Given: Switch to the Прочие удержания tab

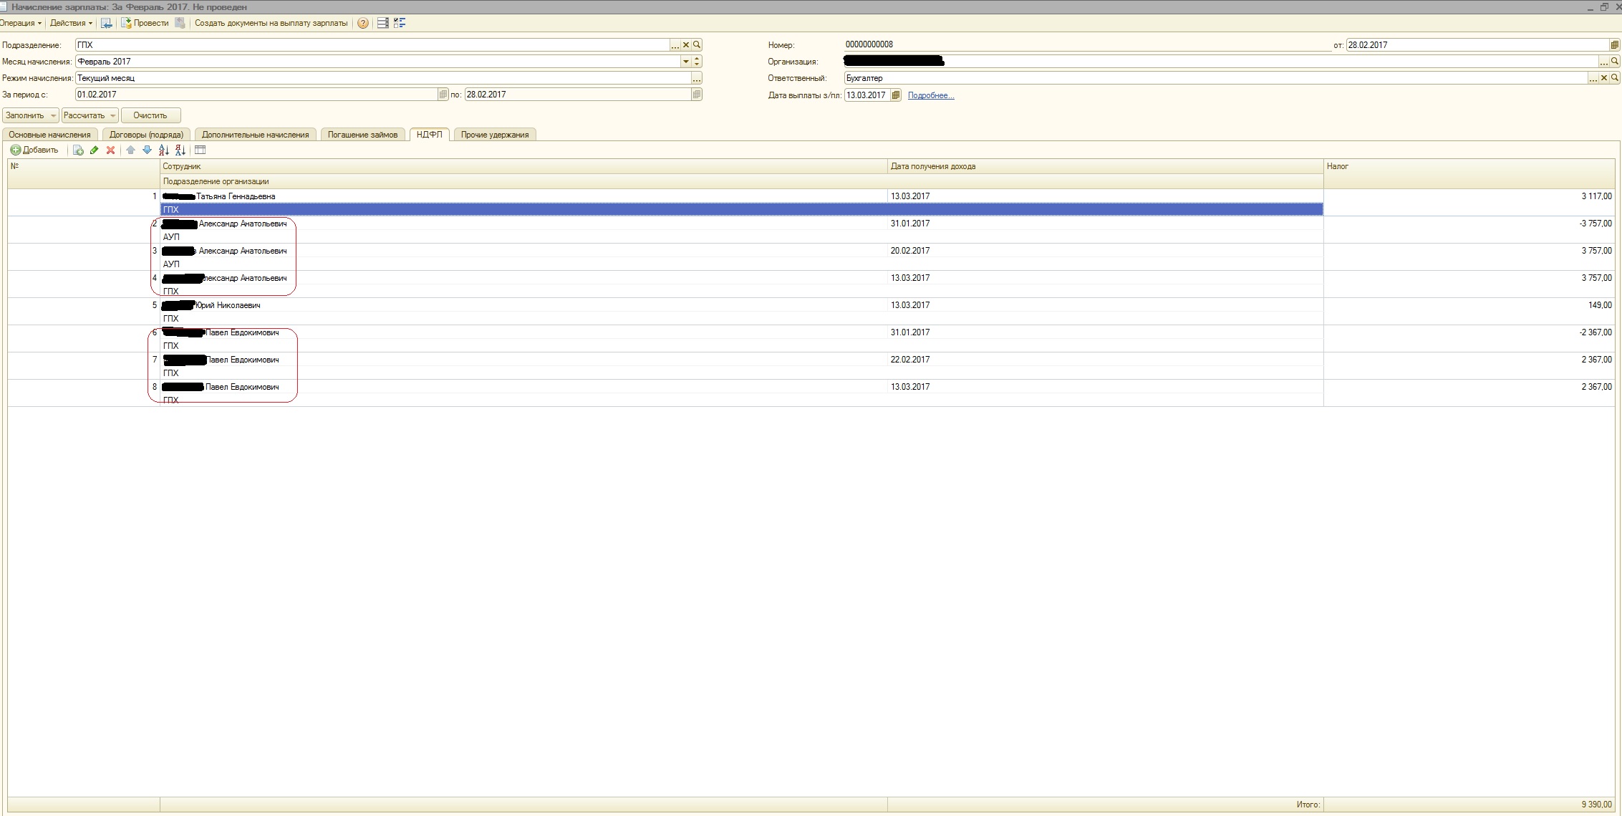Looking at the screenshot, I should [495, 135].
